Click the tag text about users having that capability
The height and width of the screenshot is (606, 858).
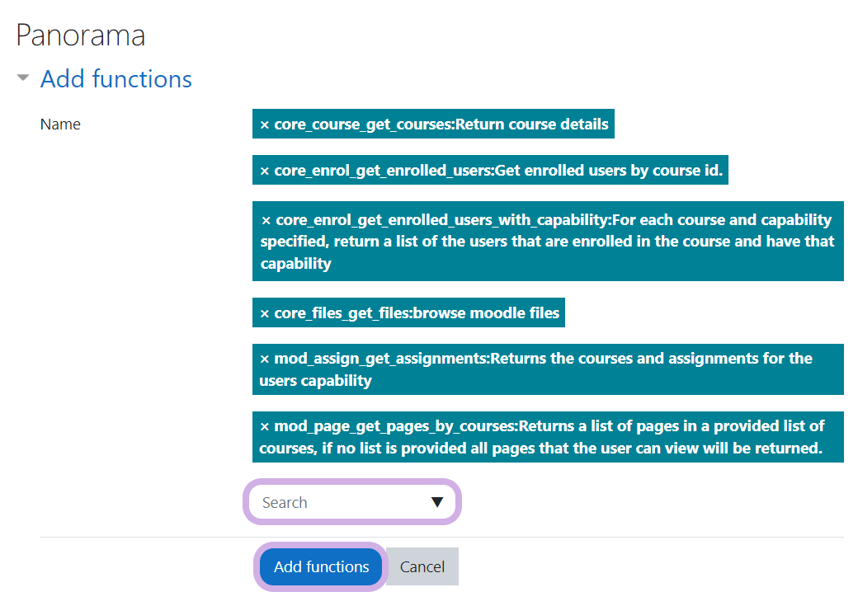coord(548,242)
